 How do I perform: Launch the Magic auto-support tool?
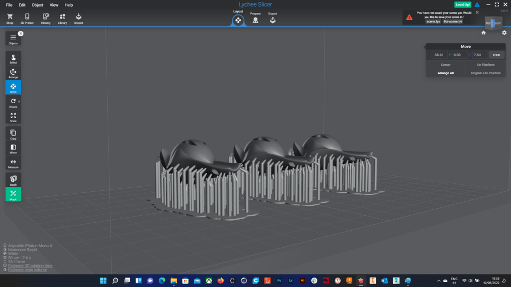tap(13, 194)
